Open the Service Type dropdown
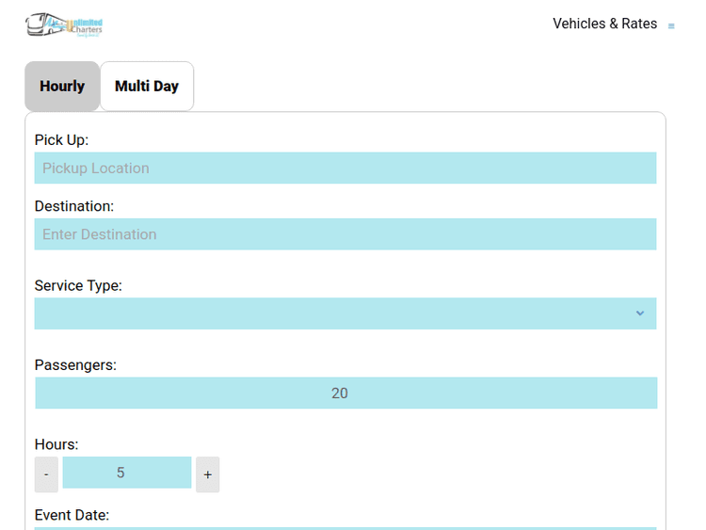 [345, 313]
